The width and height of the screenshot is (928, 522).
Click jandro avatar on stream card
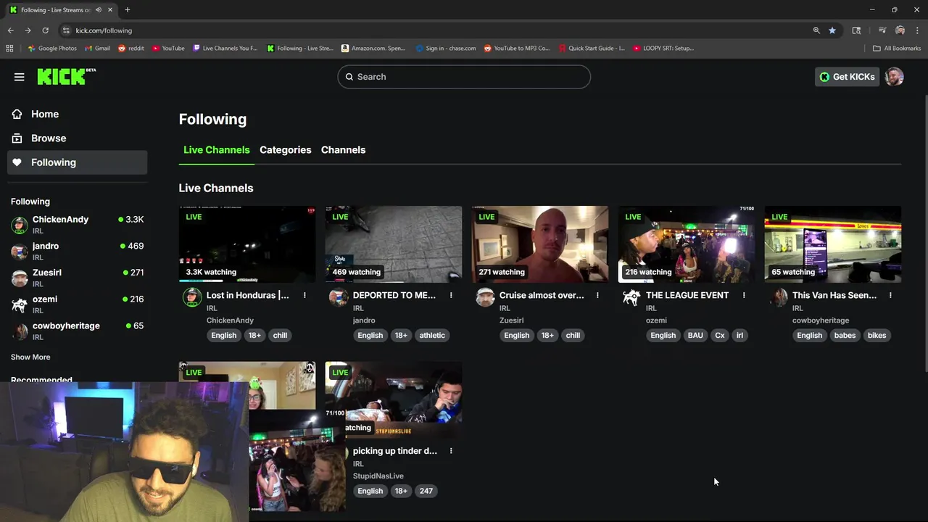pos(339,297)
